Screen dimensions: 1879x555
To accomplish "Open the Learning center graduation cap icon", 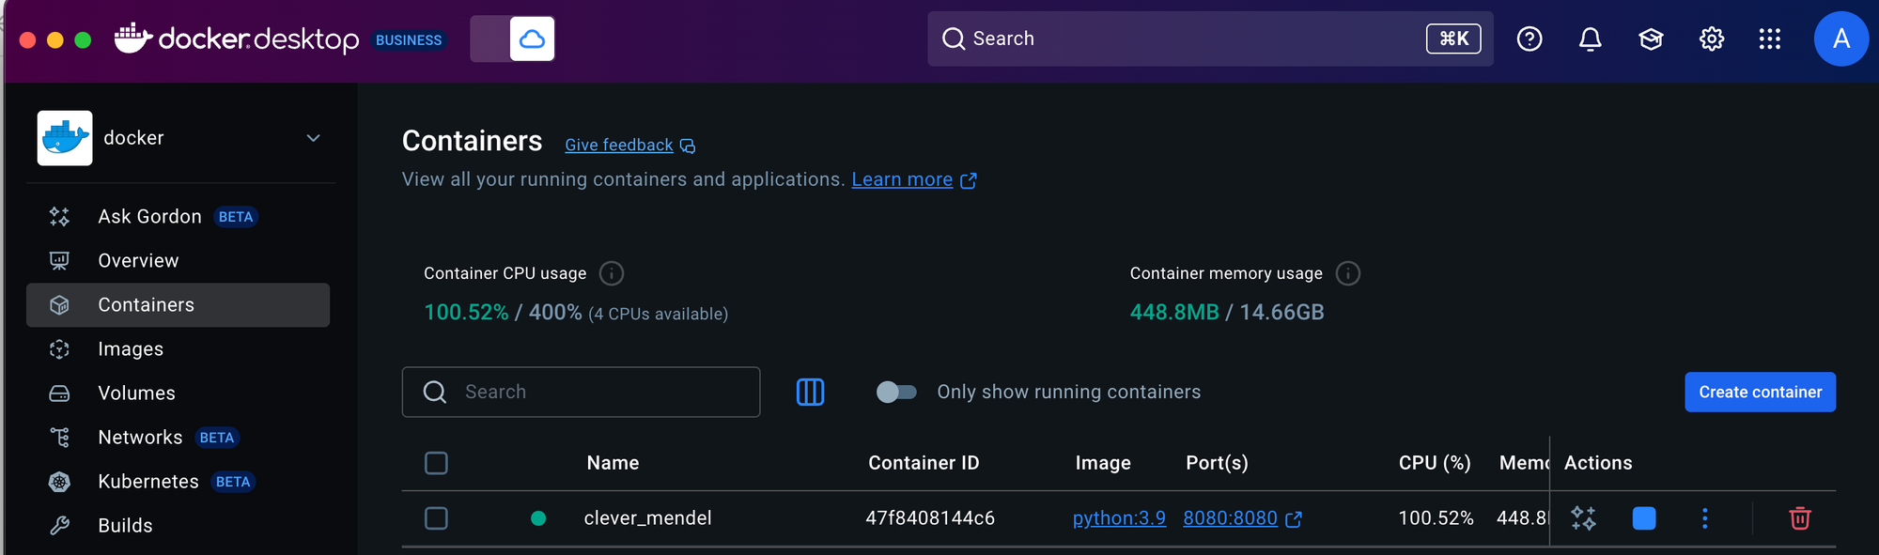I will pos(1651,39).
